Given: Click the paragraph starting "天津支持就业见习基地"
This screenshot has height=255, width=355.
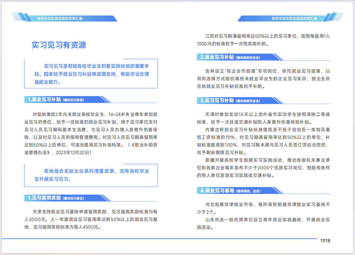Looking at the screenshot, I should coord(91,219).
